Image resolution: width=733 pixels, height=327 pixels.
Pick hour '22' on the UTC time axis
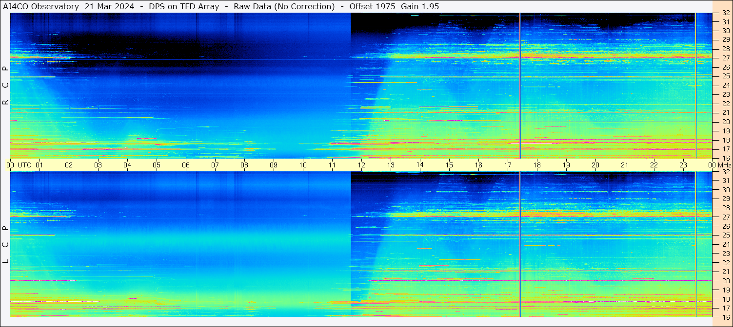654,165
